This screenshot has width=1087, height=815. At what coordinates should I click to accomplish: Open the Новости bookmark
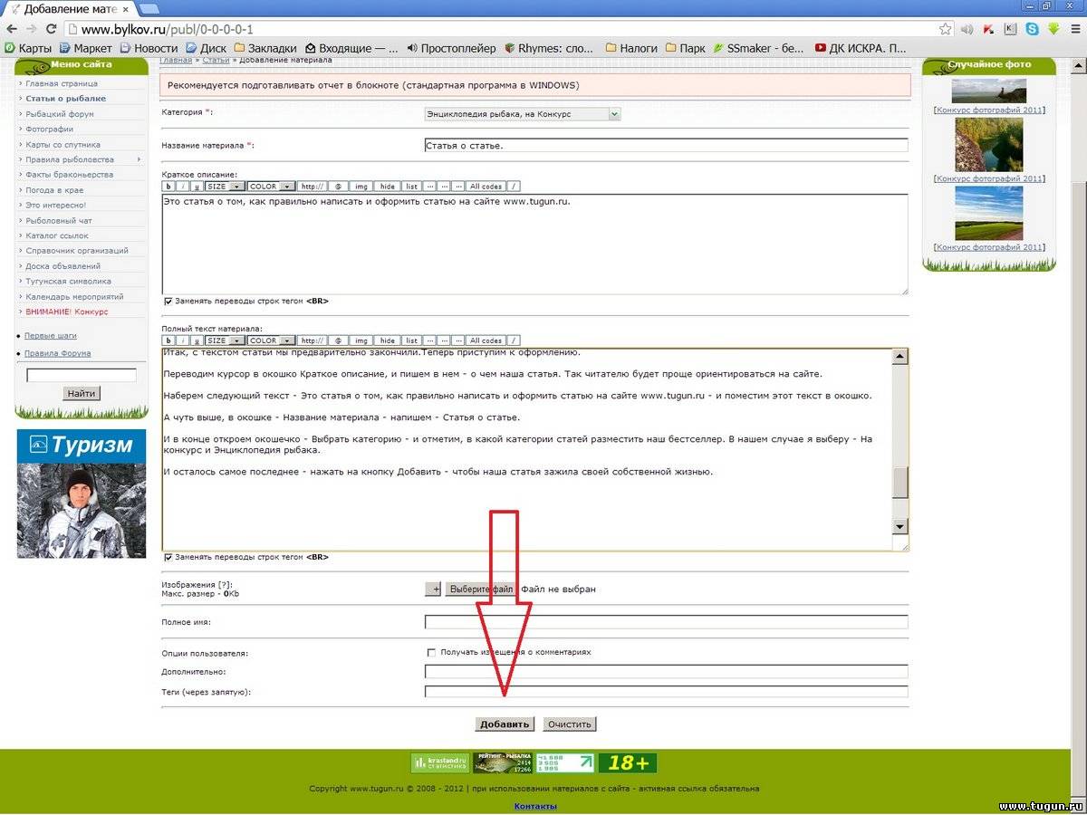pos(149,48)
